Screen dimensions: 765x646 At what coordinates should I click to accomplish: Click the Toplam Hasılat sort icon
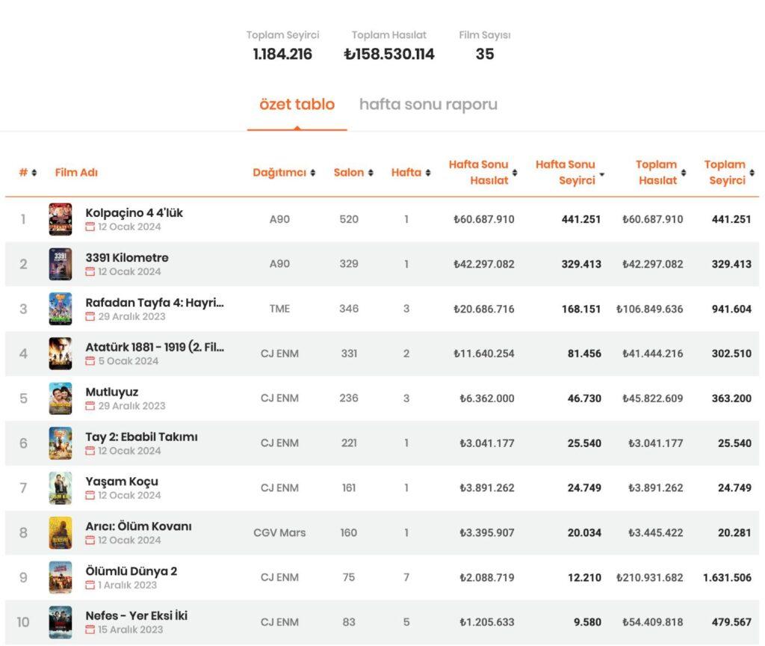pyautogui.click(x=684, y=173)
